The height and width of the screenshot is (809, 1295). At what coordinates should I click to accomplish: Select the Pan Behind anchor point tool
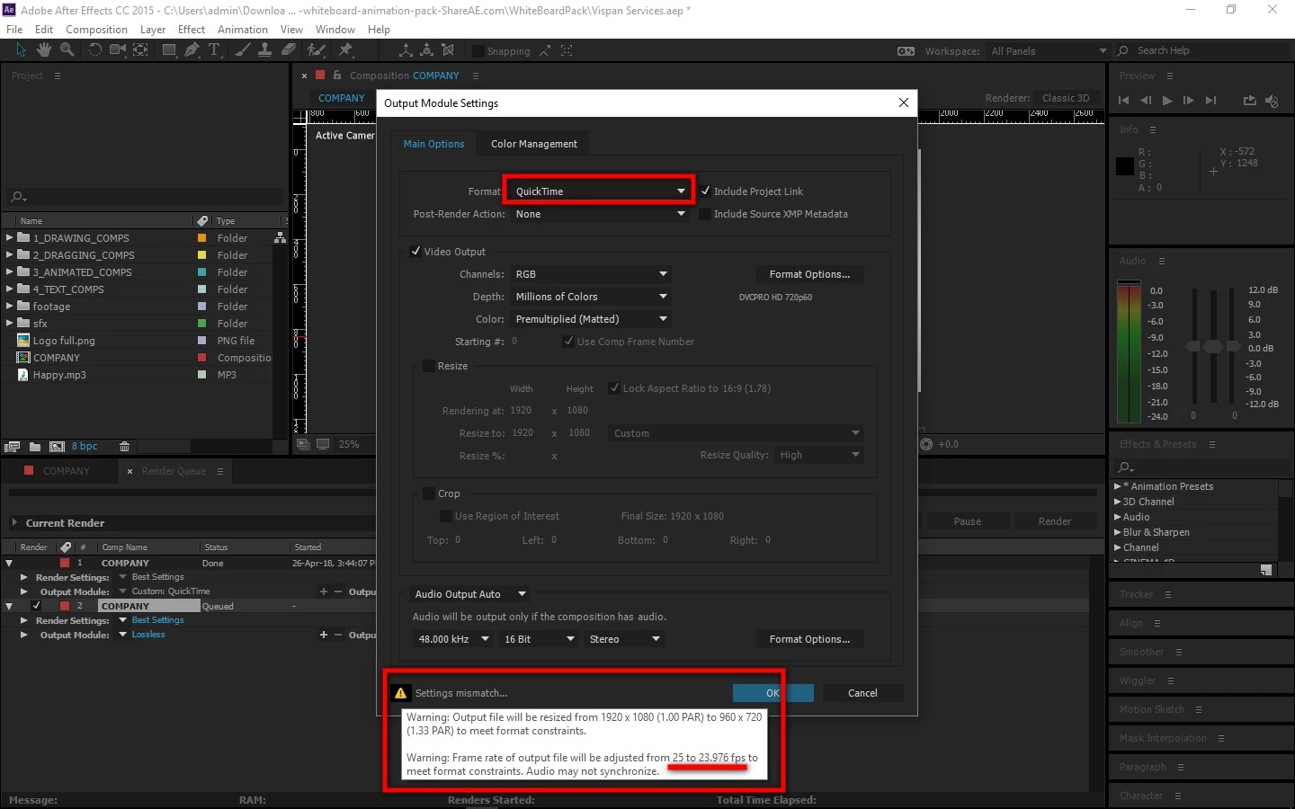(141, 50)
